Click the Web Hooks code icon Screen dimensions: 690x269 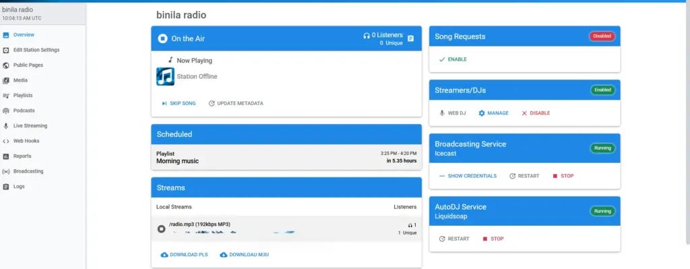pos(5,142)
